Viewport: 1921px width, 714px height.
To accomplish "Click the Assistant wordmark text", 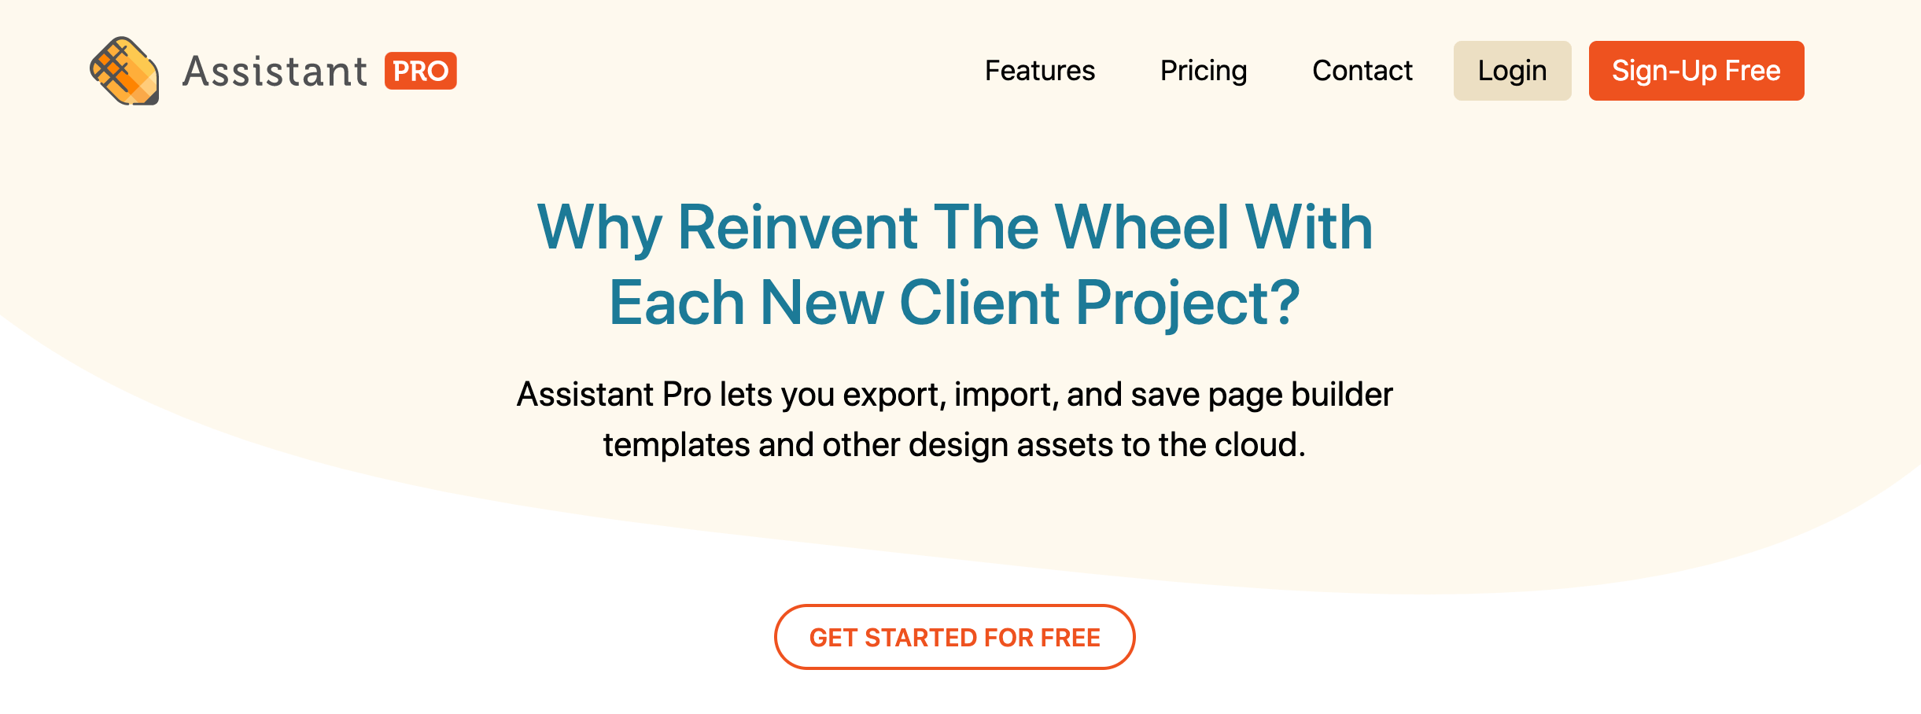I will [275, 72].
